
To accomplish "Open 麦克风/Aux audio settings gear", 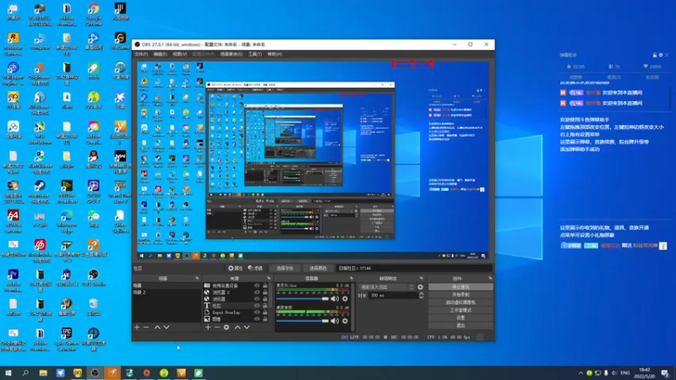I will 345,299.
